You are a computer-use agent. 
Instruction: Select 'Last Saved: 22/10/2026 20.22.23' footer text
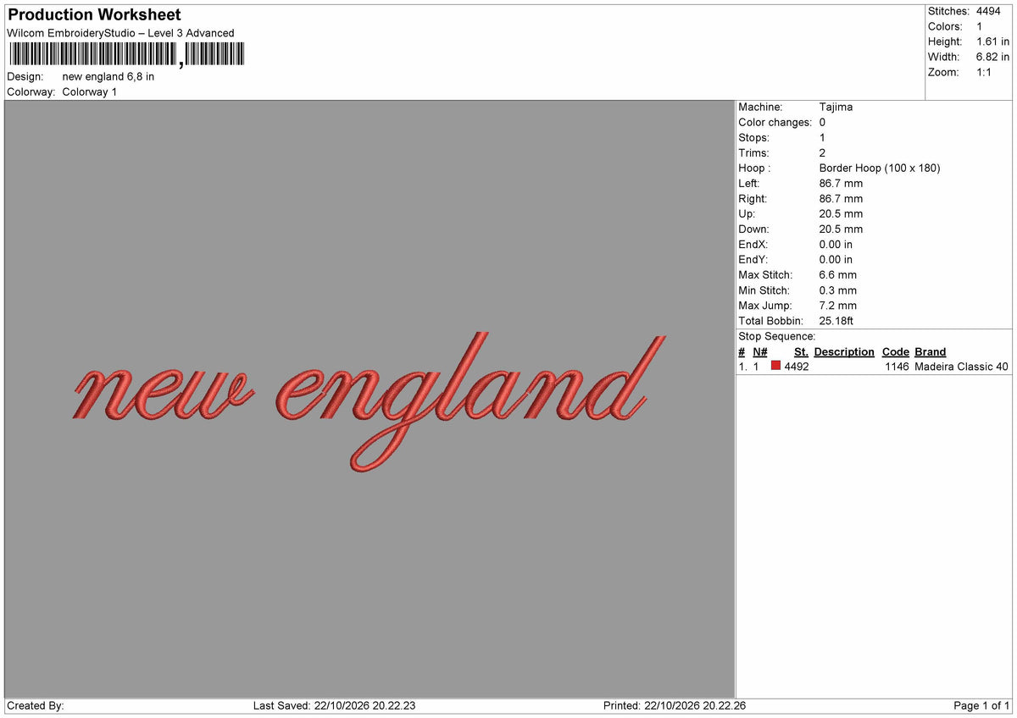[335, 705]
